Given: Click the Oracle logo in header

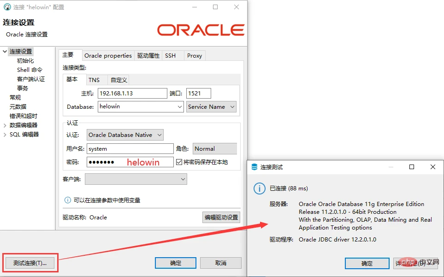Looking at the screenshot, I should (x=201, y=30).
